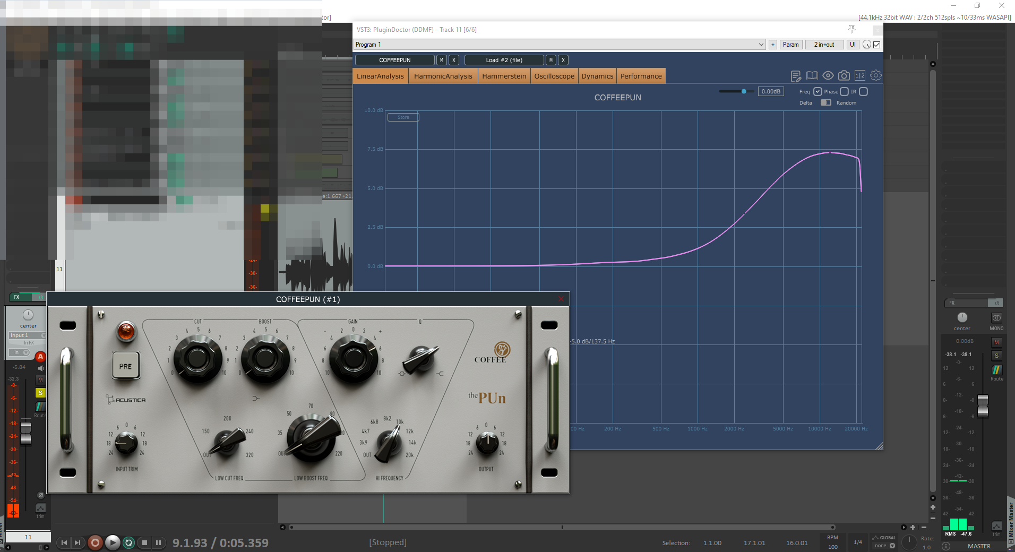Viewport: 1015px width, 552px height.
Task: Open the manual book icon in PluginDoctor
Action: 812,76
